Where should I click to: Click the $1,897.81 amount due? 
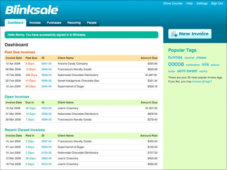(x=151, y=75)
